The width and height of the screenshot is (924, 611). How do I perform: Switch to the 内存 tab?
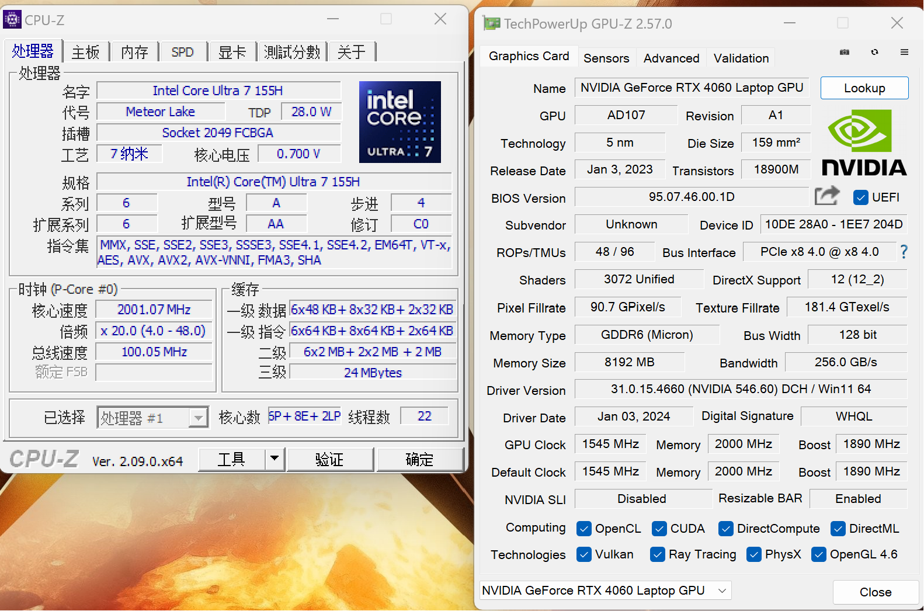pyautogui.click(x=135, y=52)
